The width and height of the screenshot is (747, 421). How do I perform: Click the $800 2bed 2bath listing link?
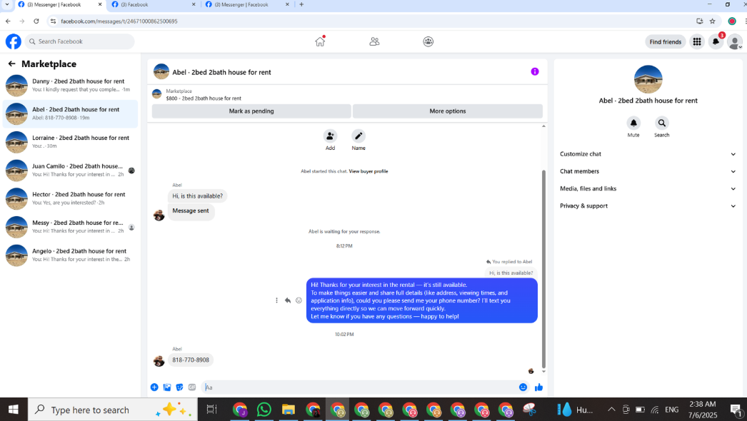204,98
